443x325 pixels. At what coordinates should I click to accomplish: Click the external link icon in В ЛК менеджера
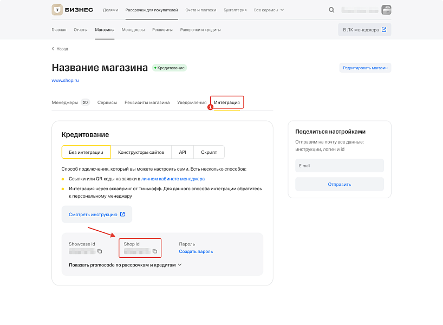(x=385, y=29)
